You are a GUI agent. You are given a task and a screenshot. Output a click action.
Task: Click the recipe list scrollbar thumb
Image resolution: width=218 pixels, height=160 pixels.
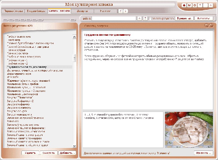74,58
